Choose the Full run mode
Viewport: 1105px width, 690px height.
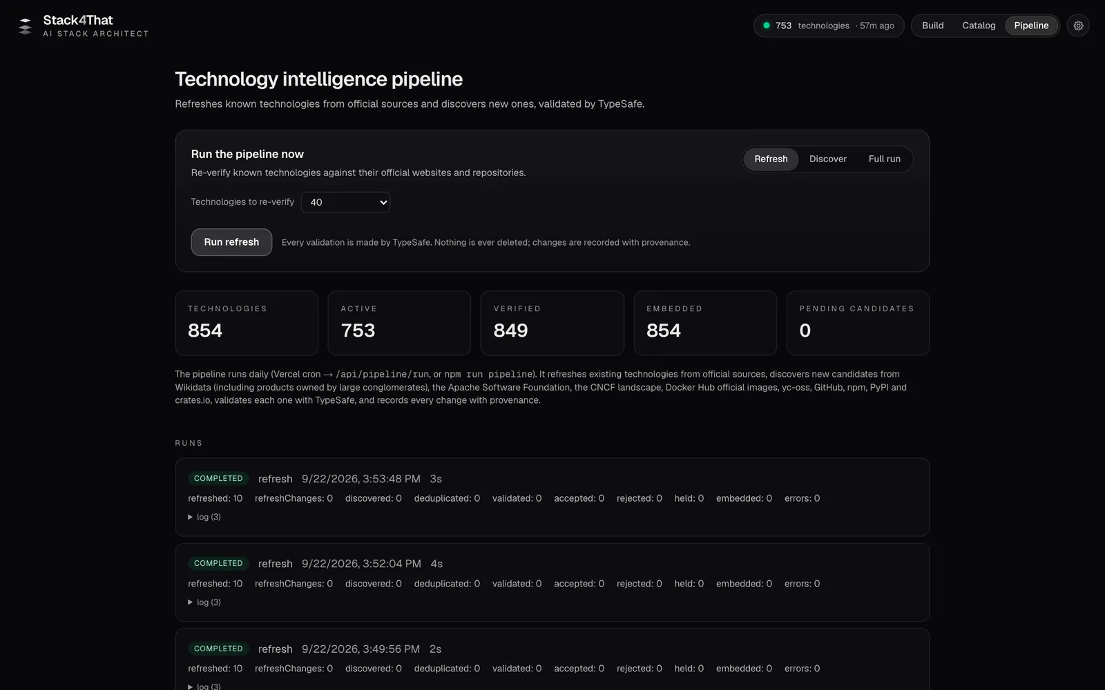(884, 159)
